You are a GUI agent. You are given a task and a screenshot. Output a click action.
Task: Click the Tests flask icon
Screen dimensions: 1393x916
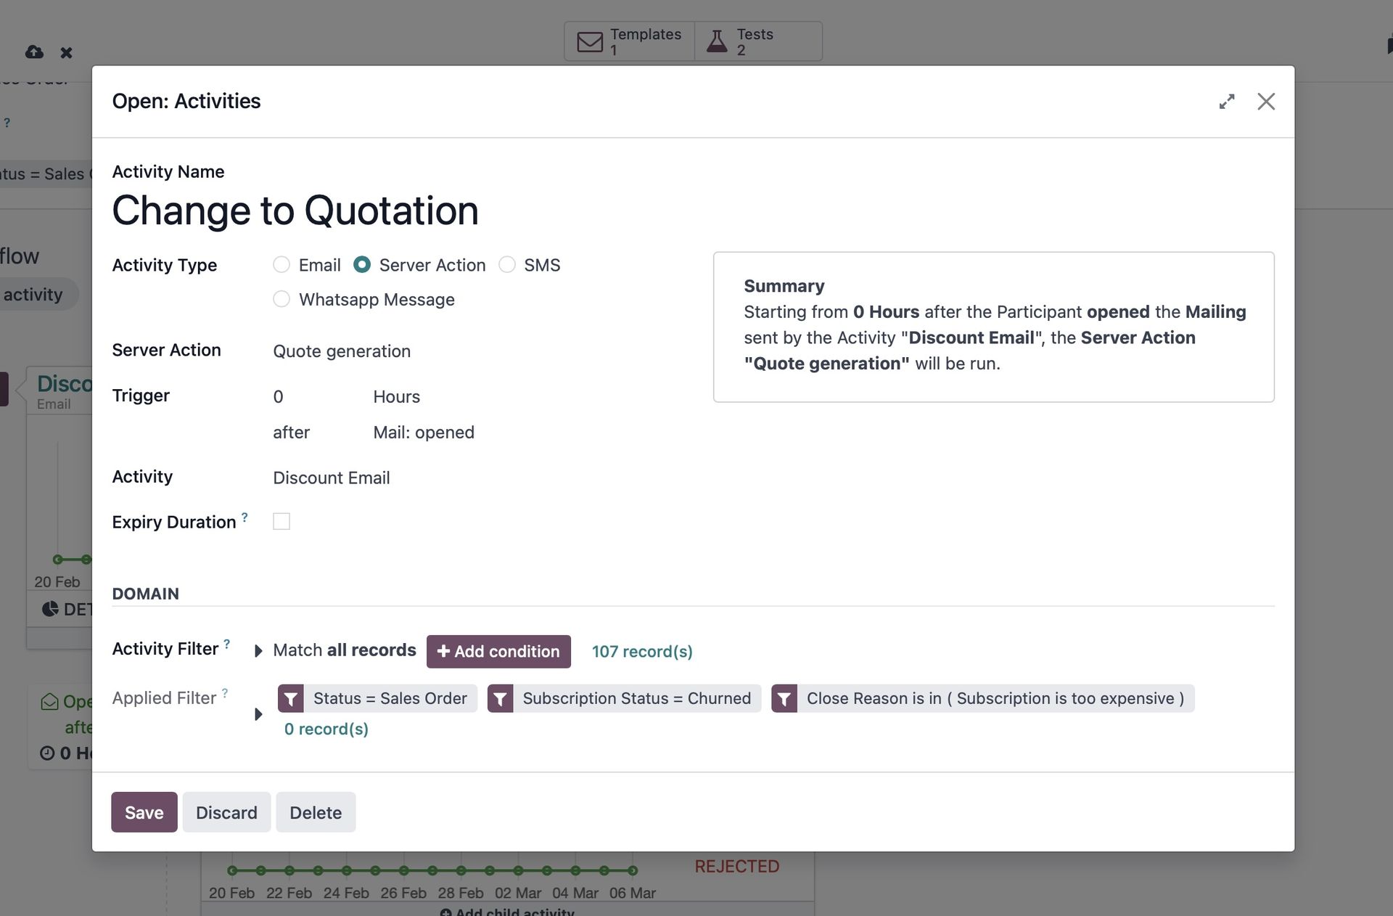tap(717, 41)
